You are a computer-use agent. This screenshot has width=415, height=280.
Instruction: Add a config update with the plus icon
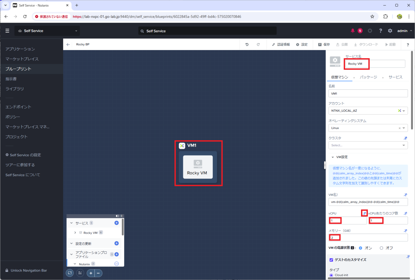coord(117,243)
